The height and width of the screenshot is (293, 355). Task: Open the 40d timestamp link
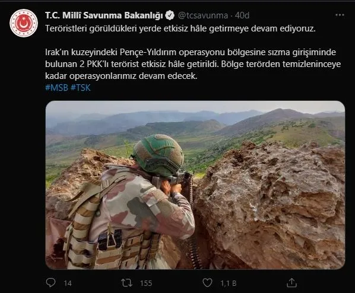(242, 15)
